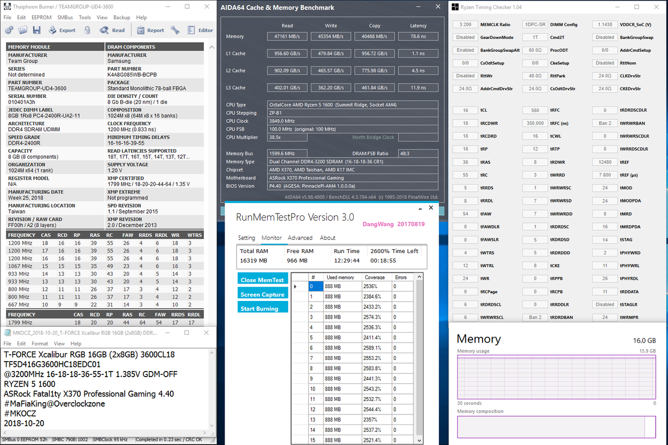Image resolution: width=668 pixels, height=445 pixels.
Task: Click the tRFC value field showing 560
Action: tap(535, 110)
